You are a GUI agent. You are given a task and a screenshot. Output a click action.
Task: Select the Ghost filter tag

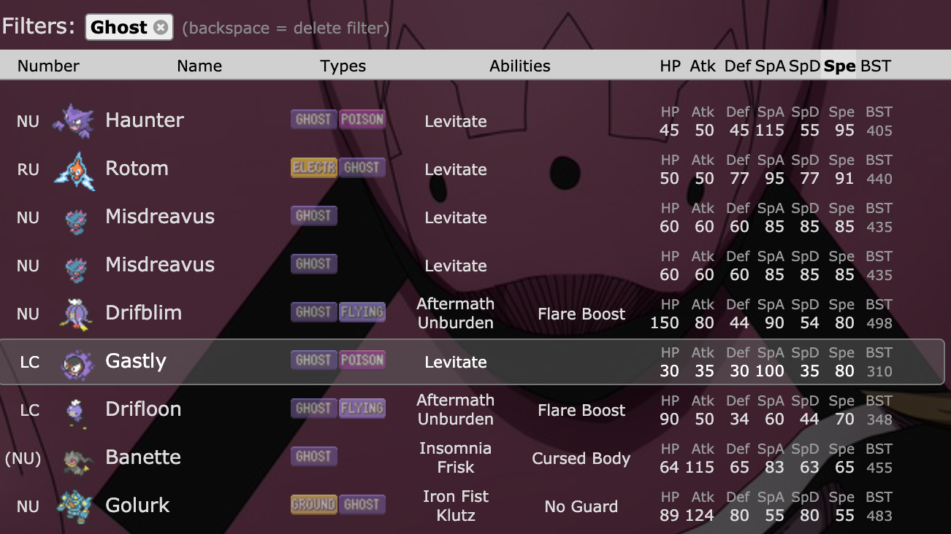(x=129, y=28)
